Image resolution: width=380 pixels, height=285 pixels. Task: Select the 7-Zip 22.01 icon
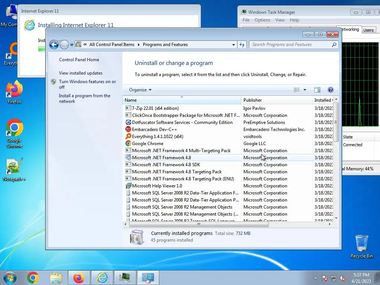point(128,108)
